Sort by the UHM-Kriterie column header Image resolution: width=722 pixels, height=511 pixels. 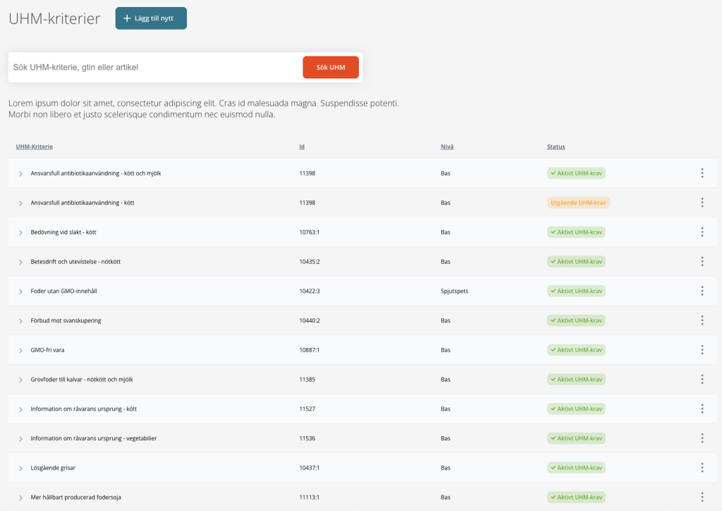click(35, 147)
